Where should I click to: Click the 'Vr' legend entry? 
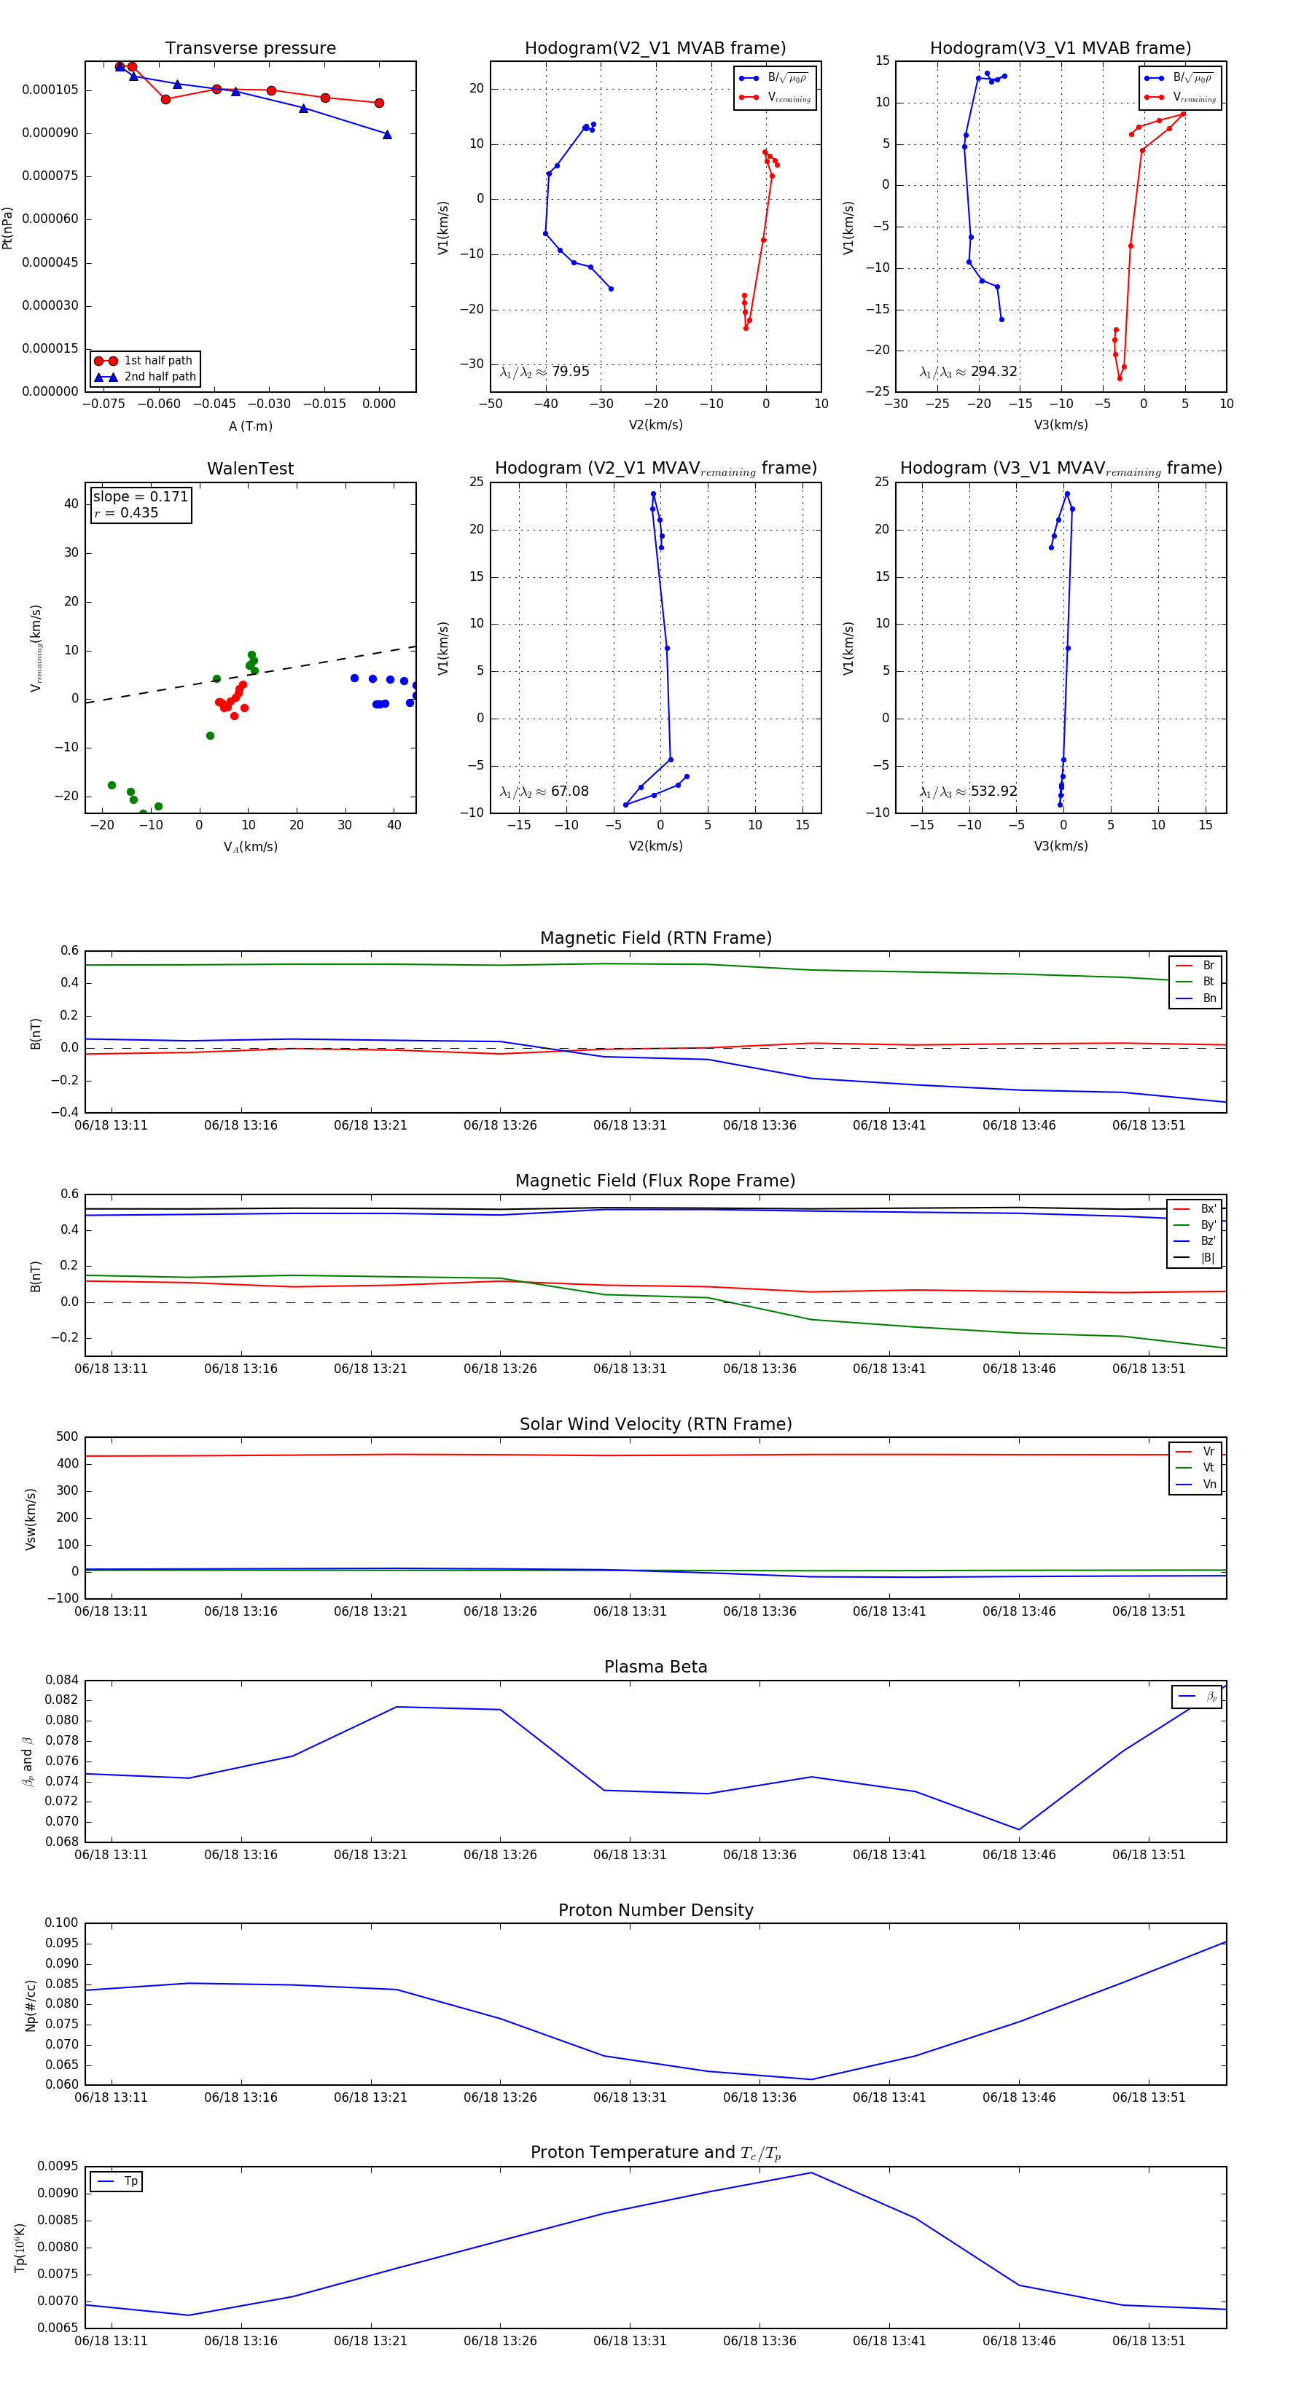tap(1195, 1452)
